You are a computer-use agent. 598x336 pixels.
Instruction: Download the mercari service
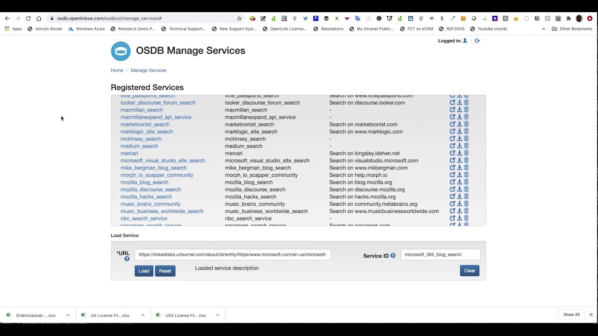pyautogui.click(x=459, y=153)
